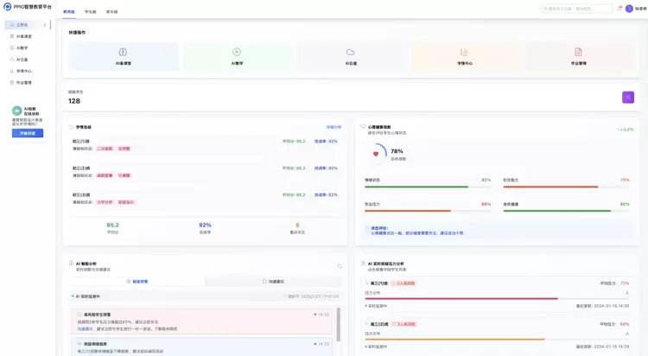Expand the 工作台 sidebar chevron

point(45,25)
